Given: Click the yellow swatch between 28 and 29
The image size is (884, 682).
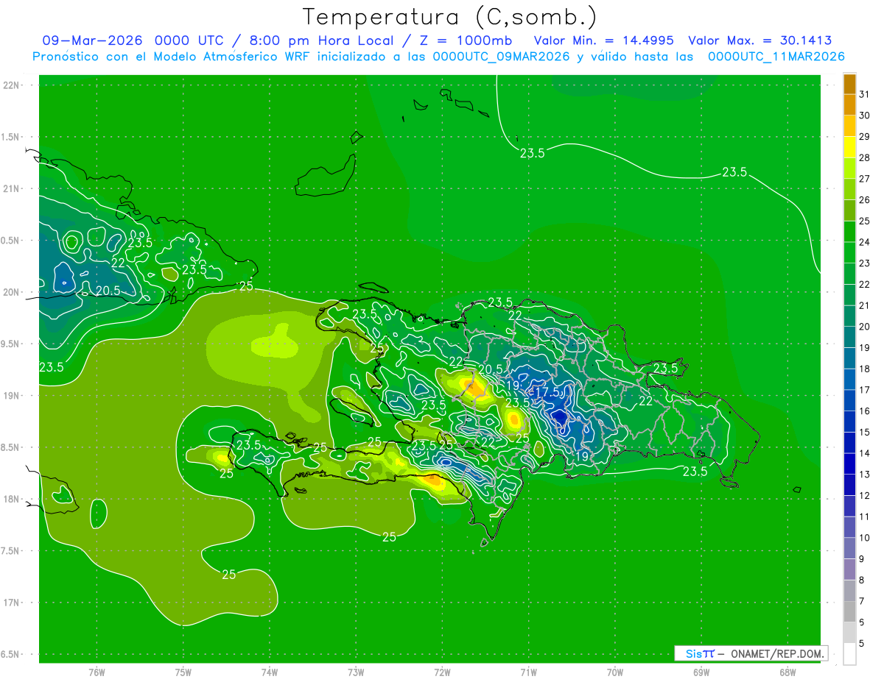Looking at the screenshot, I should coord(849,147).
